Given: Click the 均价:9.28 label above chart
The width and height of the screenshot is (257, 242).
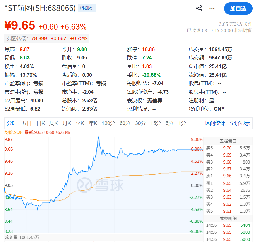Looking at the screenshot, I should click(x=14, y=132).
